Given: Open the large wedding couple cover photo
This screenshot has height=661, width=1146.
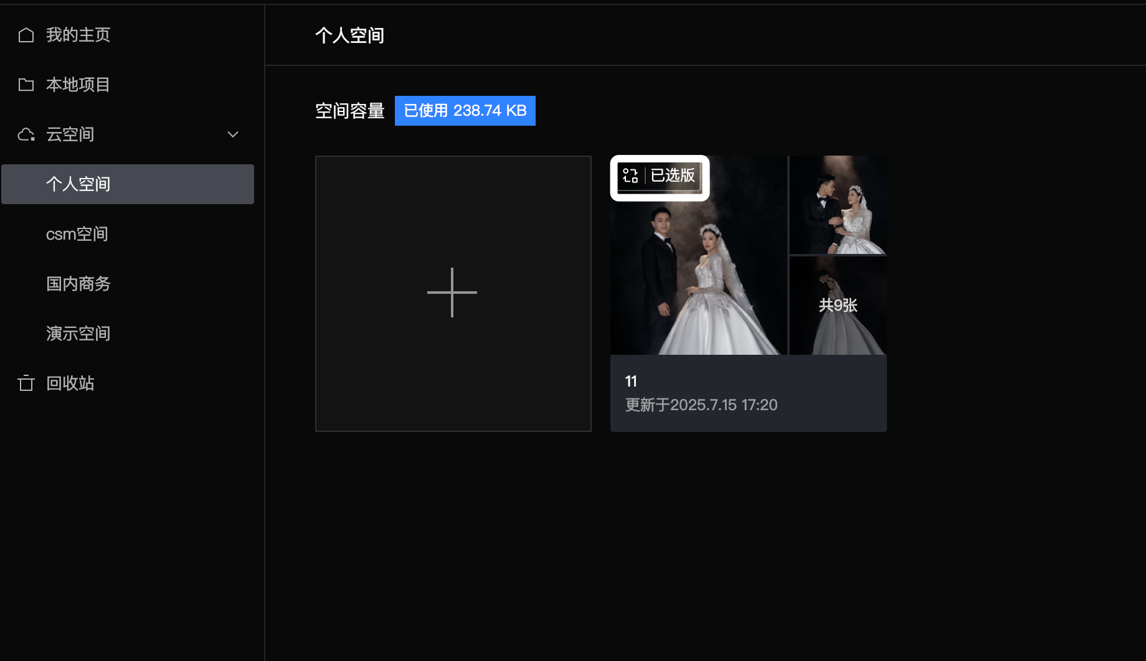Looking at the screenshot, I should (x=698, y=280).
